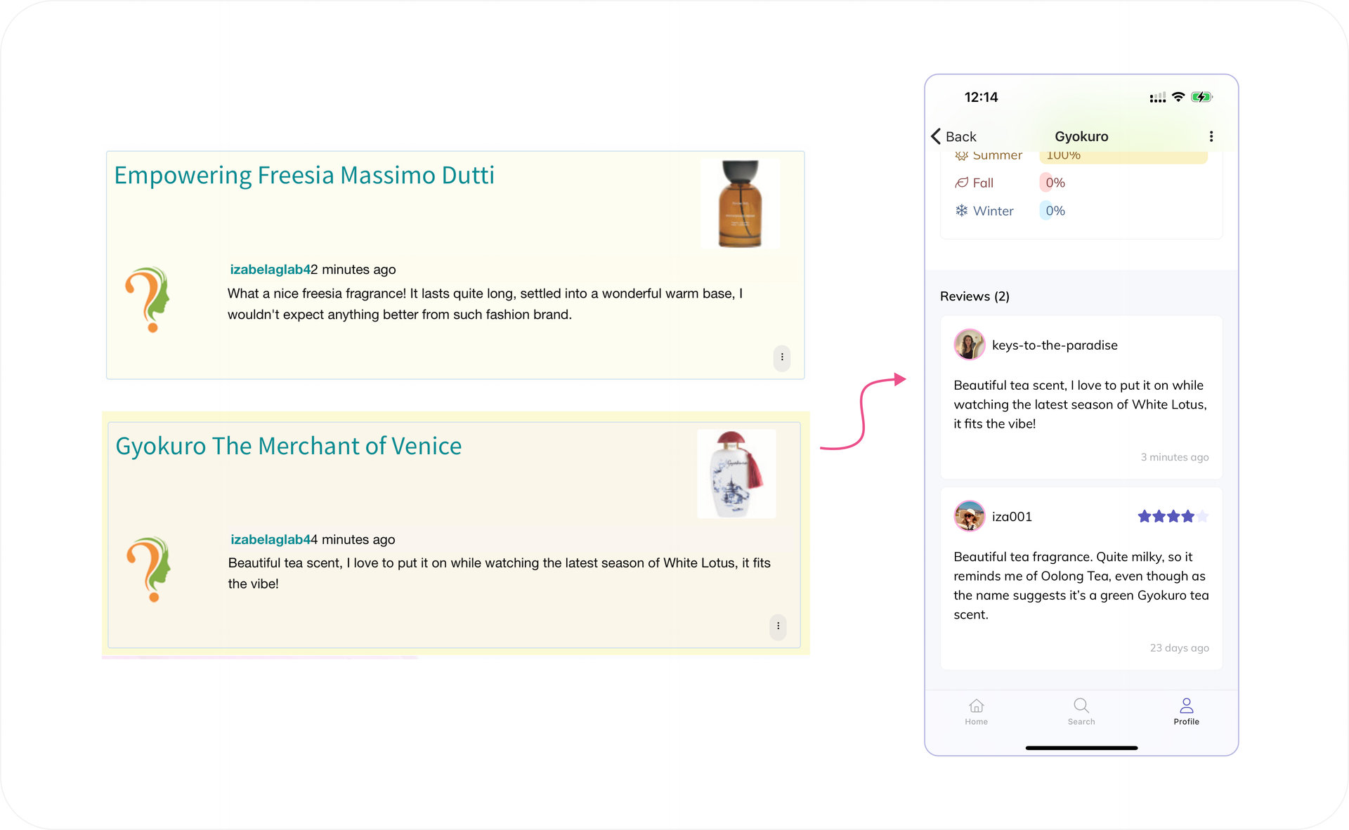Open options menu on Gyokuro Venice review
Image resolution: width=1349 pixels, height=830 pixels.
778,626
